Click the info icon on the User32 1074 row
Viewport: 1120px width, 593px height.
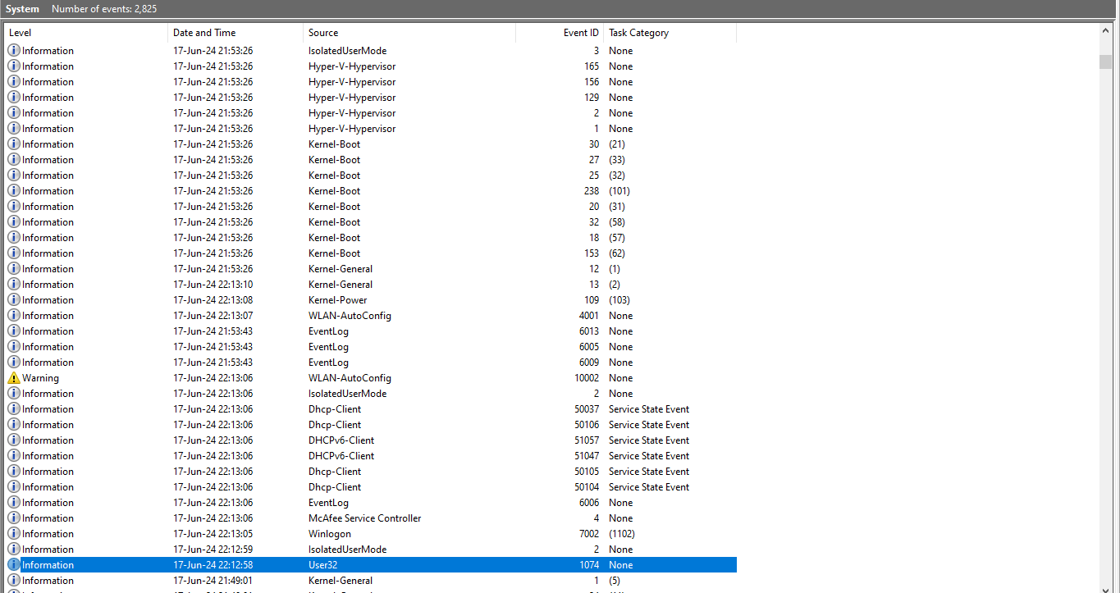click(x=13, y=565)
